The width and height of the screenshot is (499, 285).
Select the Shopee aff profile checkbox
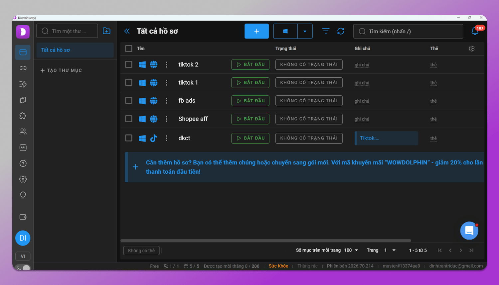pos(129,119)
